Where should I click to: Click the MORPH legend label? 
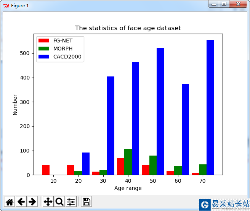coord(63,49)
